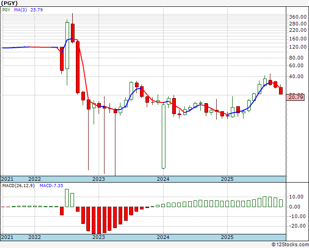Click 2024 on the MACD timeline
The height and width of the screenshot is (248, 309).
click(x=163, y=237)
